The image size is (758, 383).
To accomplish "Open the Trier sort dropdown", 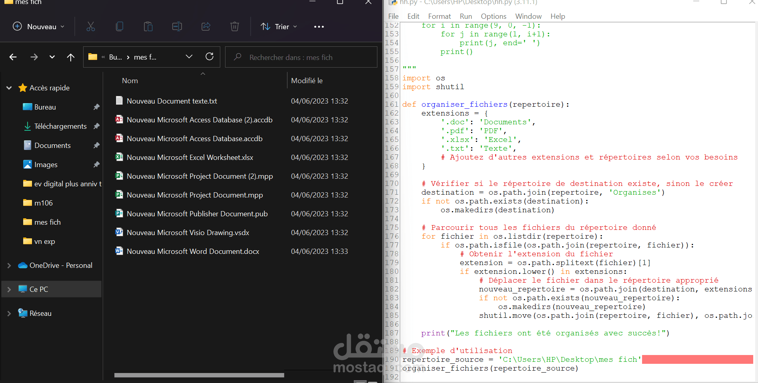I will pyautogui.click(x=279, y=27).
